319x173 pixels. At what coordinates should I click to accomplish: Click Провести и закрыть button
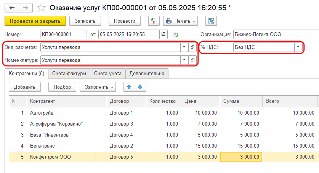point(35,21)
